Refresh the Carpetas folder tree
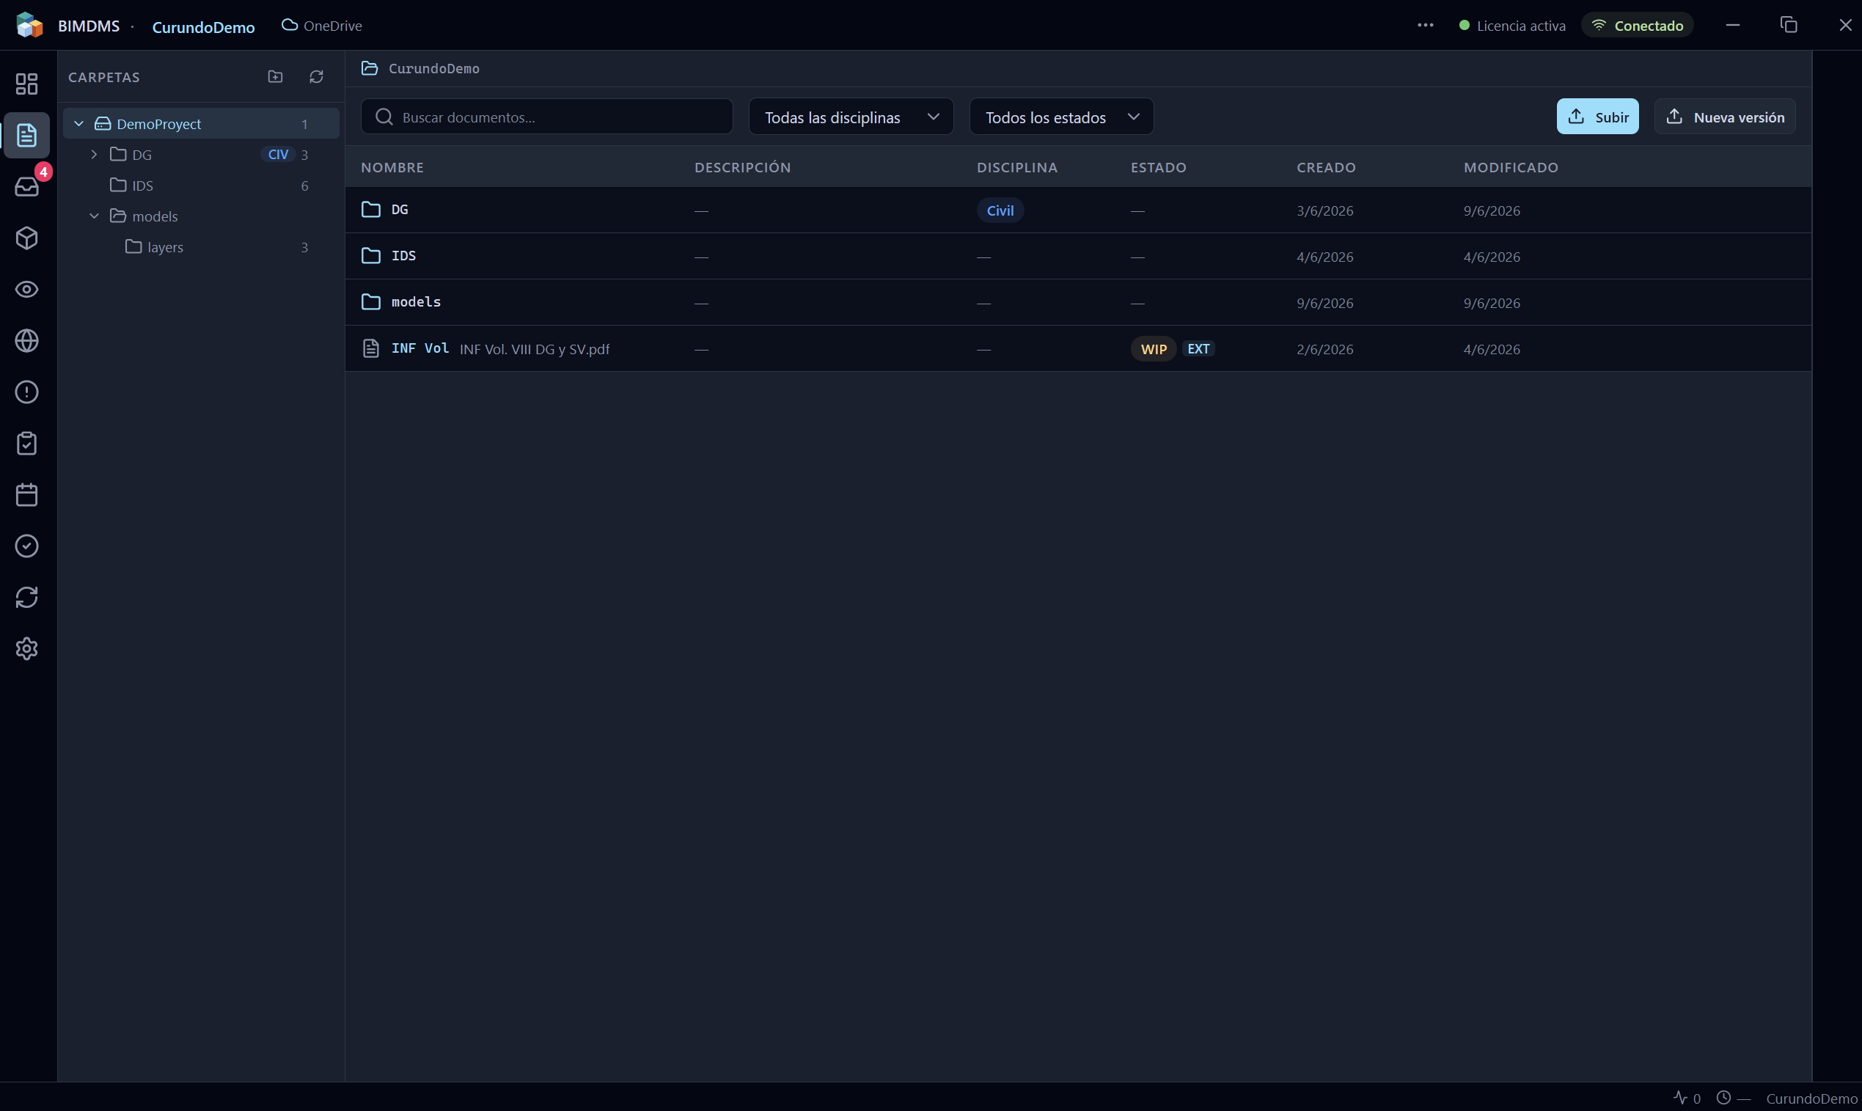Image resolution: width=1862 pixels, height=1111 pixels. click(316, 76)
